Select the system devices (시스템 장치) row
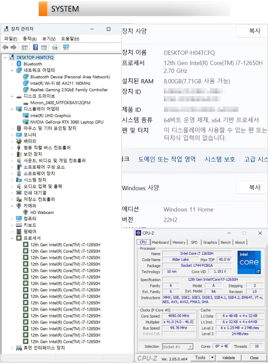268x364 pixels. [x=35, y=180]
